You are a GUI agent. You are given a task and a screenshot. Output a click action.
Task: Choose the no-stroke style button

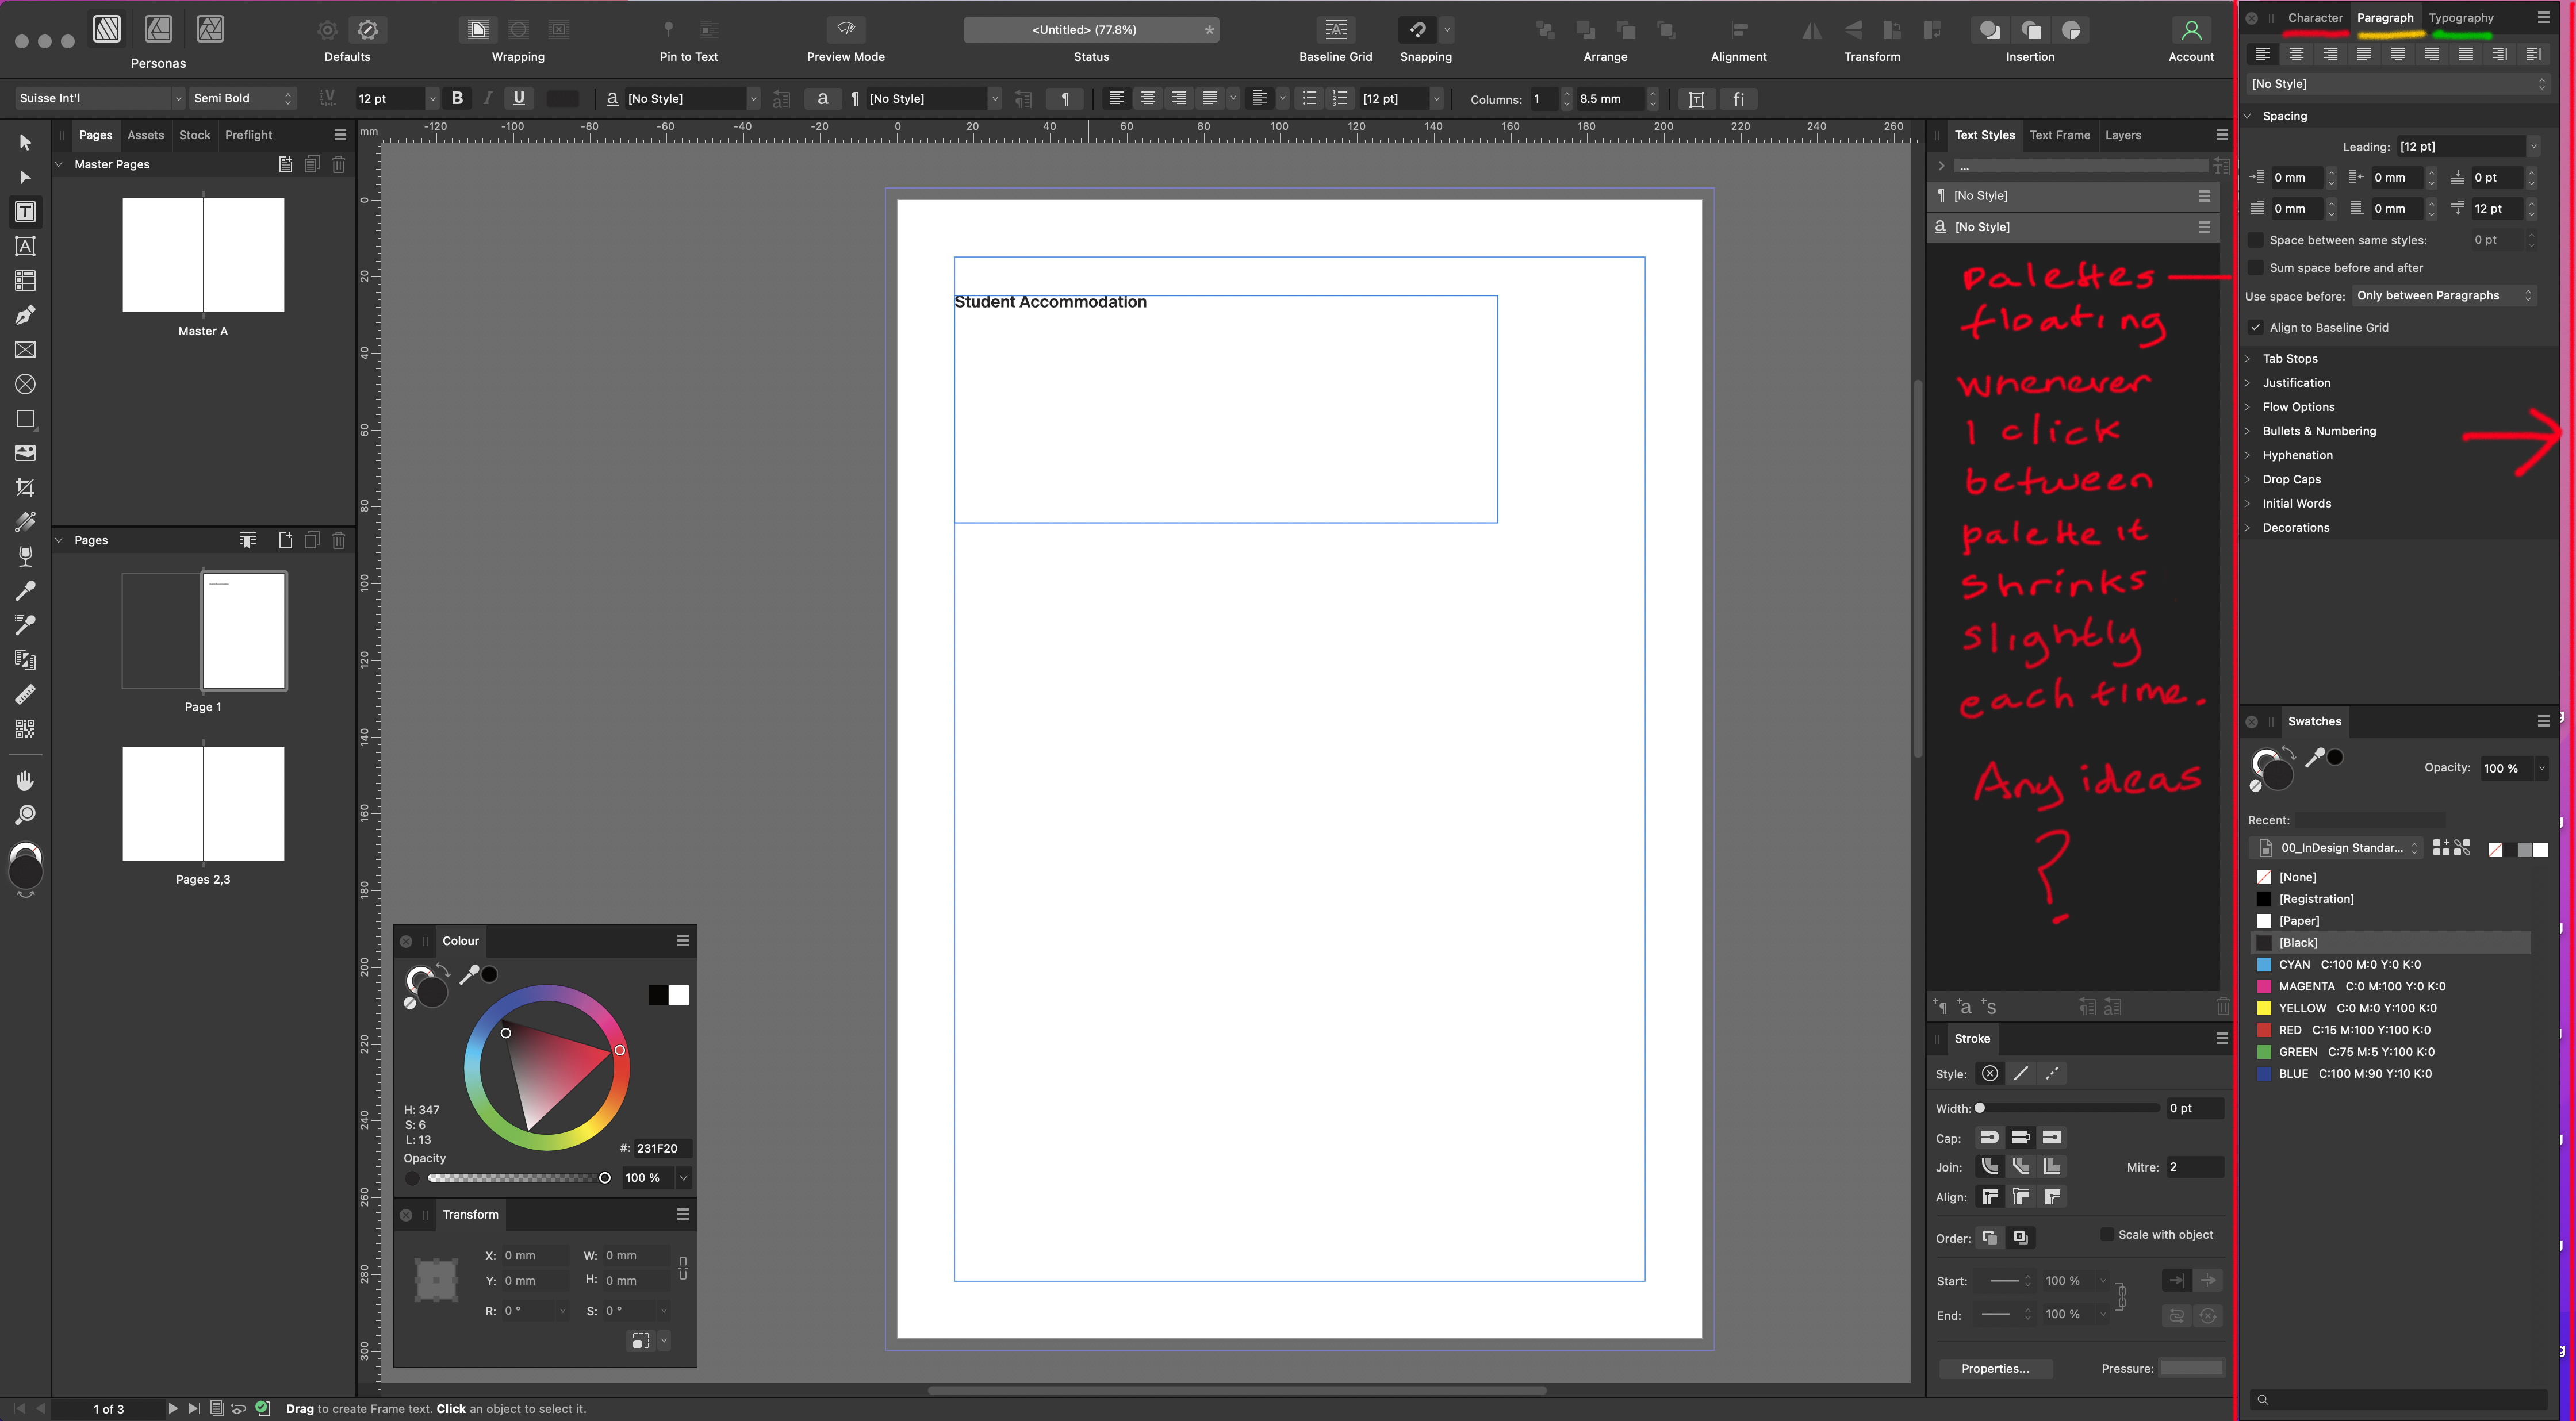pyautogui.click(x=1990, y=1073)
